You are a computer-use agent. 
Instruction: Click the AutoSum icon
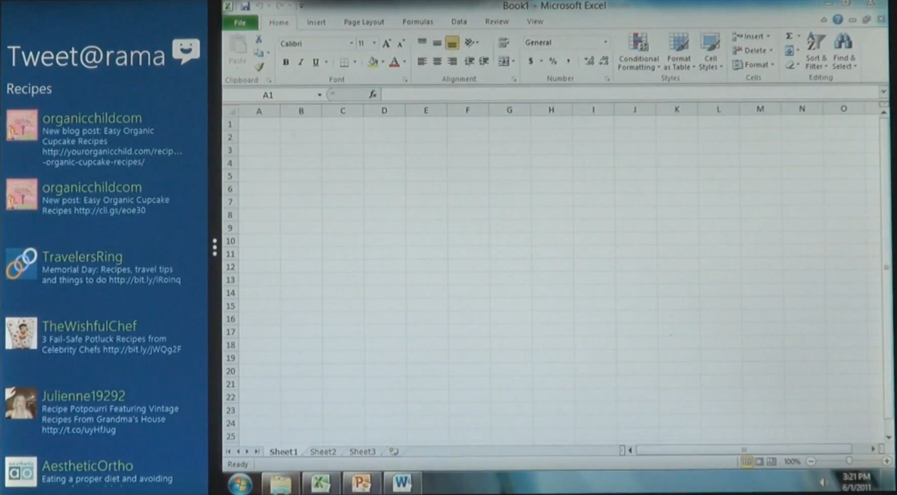(788, 36)
